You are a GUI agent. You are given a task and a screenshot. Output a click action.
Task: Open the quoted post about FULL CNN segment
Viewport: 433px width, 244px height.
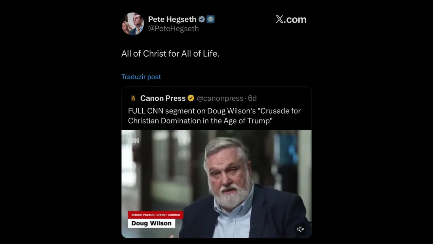tap(214, 116)
